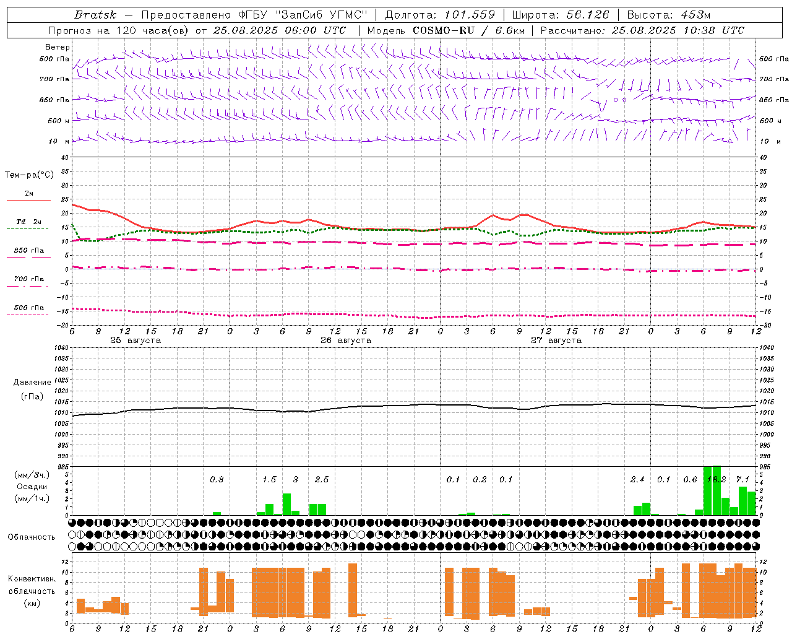The image size is (792, 634).
Task: Click the "Конвективн." convective cloud label
Action: tap(32, 579)
